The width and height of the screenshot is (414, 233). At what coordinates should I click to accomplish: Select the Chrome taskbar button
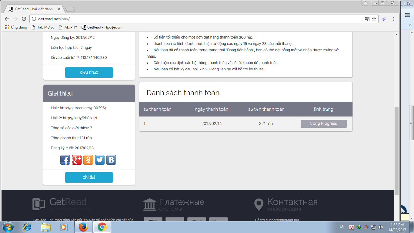102,227
